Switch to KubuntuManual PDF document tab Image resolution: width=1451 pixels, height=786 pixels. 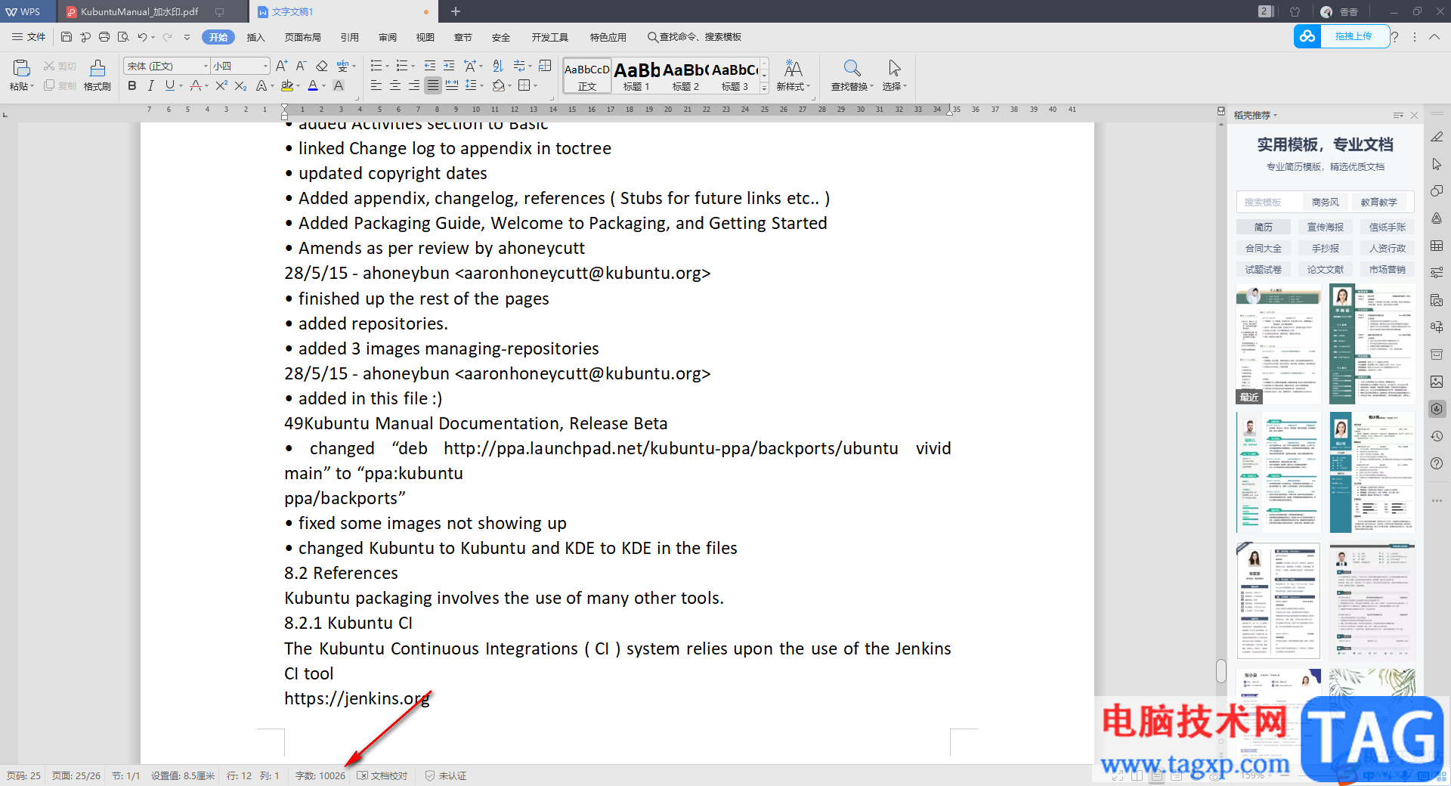(139, 11)
